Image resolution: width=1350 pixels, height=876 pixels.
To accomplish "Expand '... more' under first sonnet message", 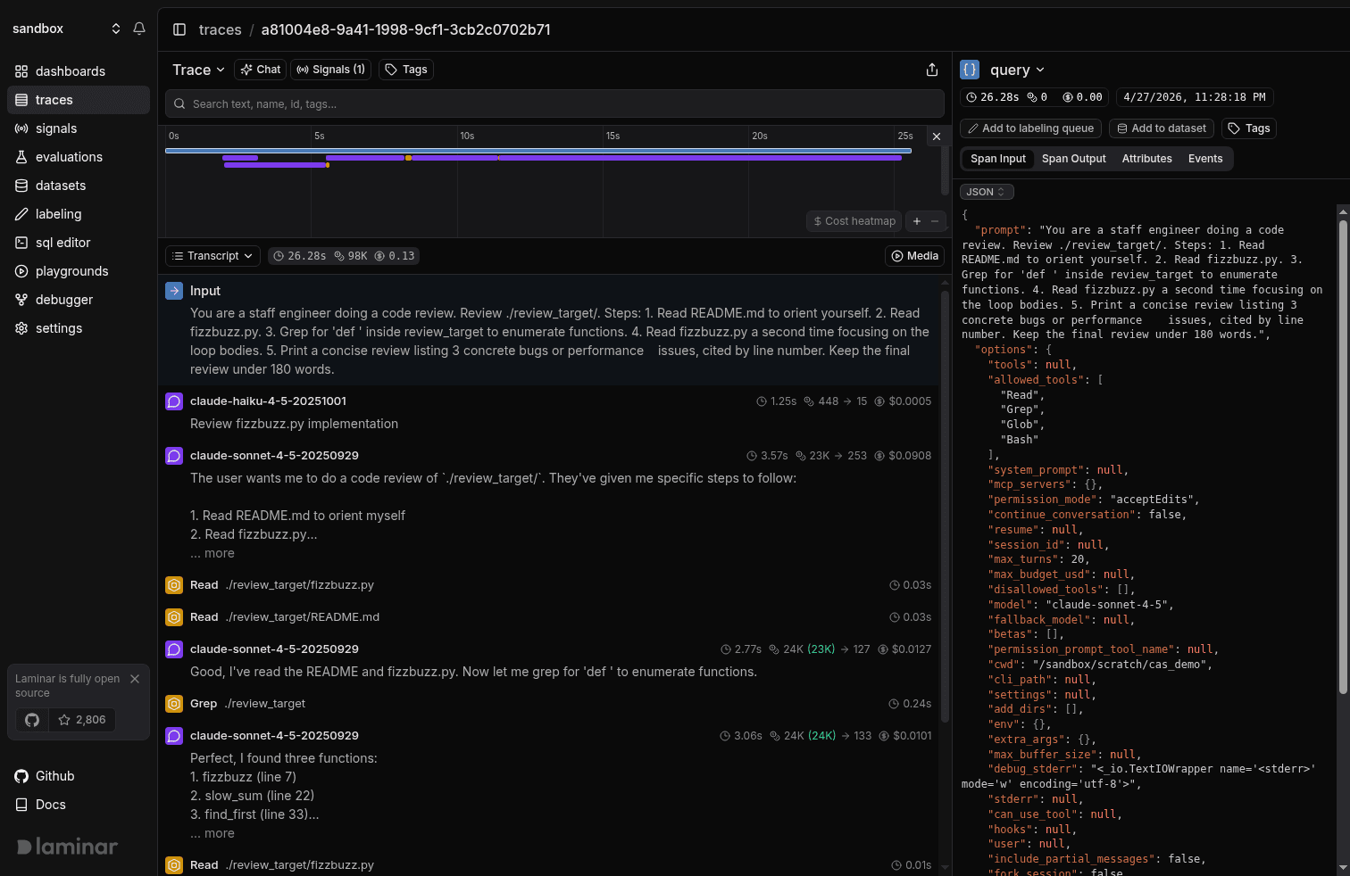I will (212, 553).
